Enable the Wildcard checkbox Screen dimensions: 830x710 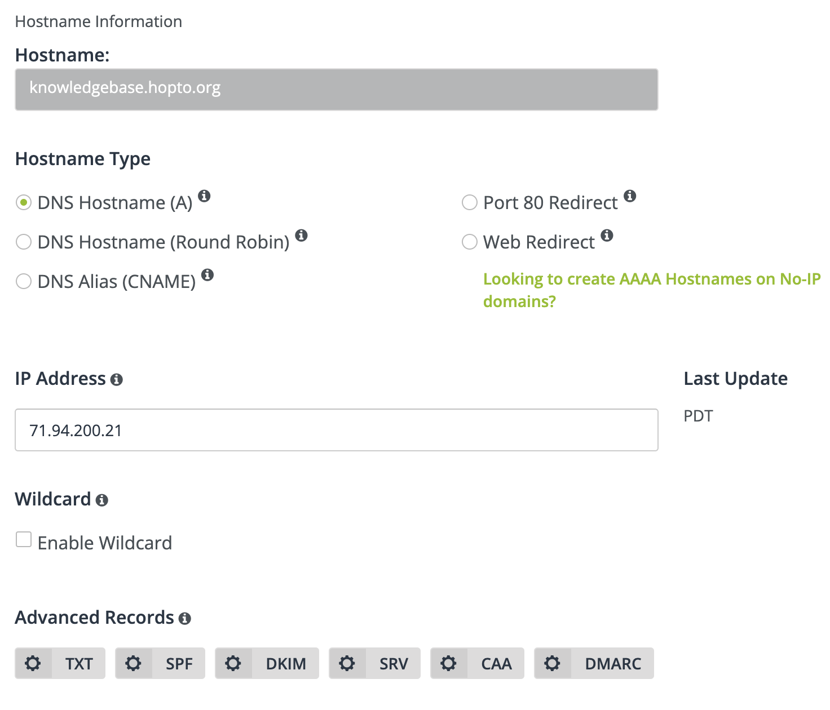tap(23, 539)
